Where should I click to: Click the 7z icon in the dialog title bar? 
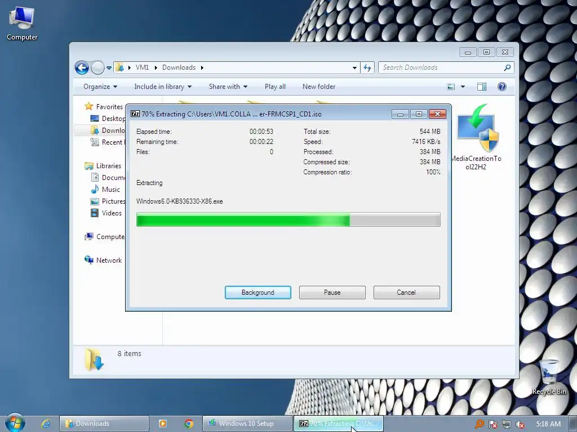pos(135,114)
